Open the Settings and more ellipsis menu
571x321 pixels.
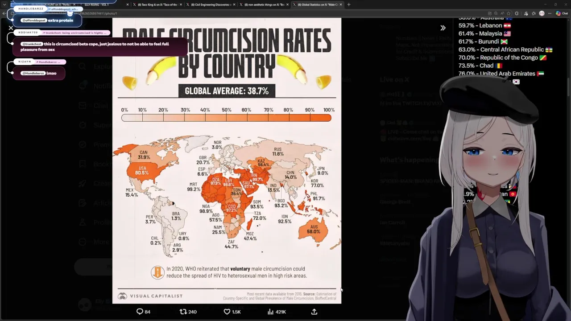550,13
